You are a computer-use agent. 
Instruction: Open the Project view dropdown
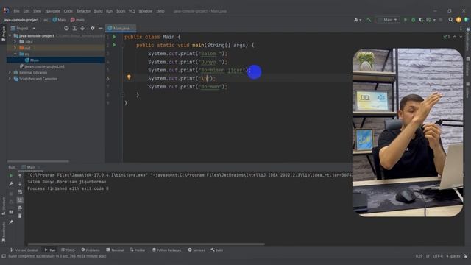[34, 28]
